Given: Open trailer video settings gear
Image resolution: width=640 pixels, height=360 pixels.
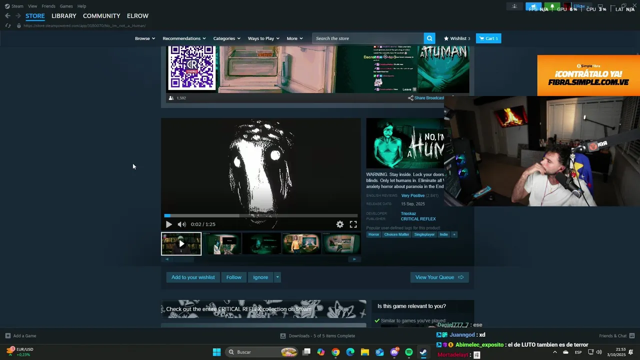Looking at the screenshot, I should pyautogui.click(x=340, y=224).
